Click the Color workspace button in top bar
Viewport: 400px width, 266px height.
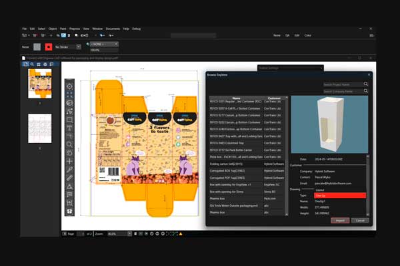pyautogui.click(x=307, y=35)
